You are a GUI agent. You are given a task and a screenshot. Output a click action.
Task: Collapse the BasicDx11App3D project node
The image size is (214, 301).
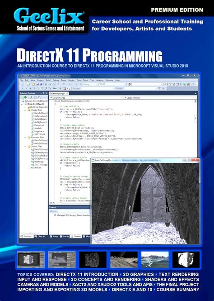click(x=23, y=104)
